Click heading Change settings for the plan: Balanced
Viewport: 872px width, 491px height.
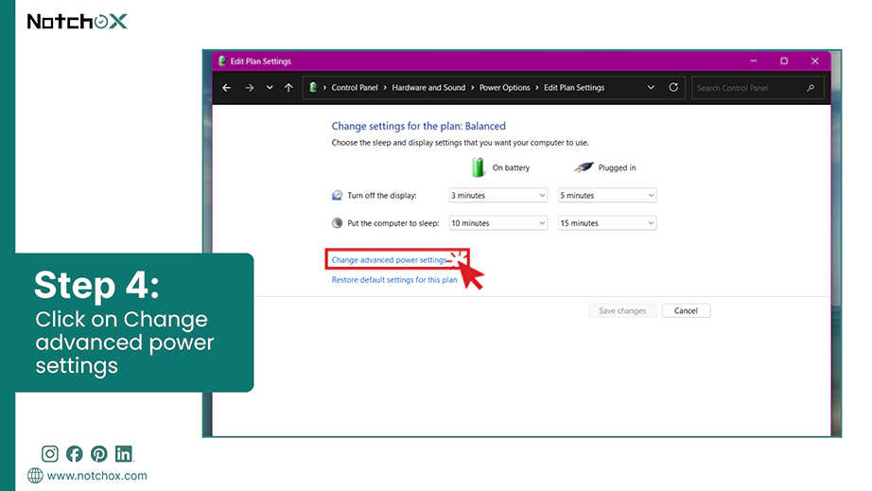click(418, 126)
